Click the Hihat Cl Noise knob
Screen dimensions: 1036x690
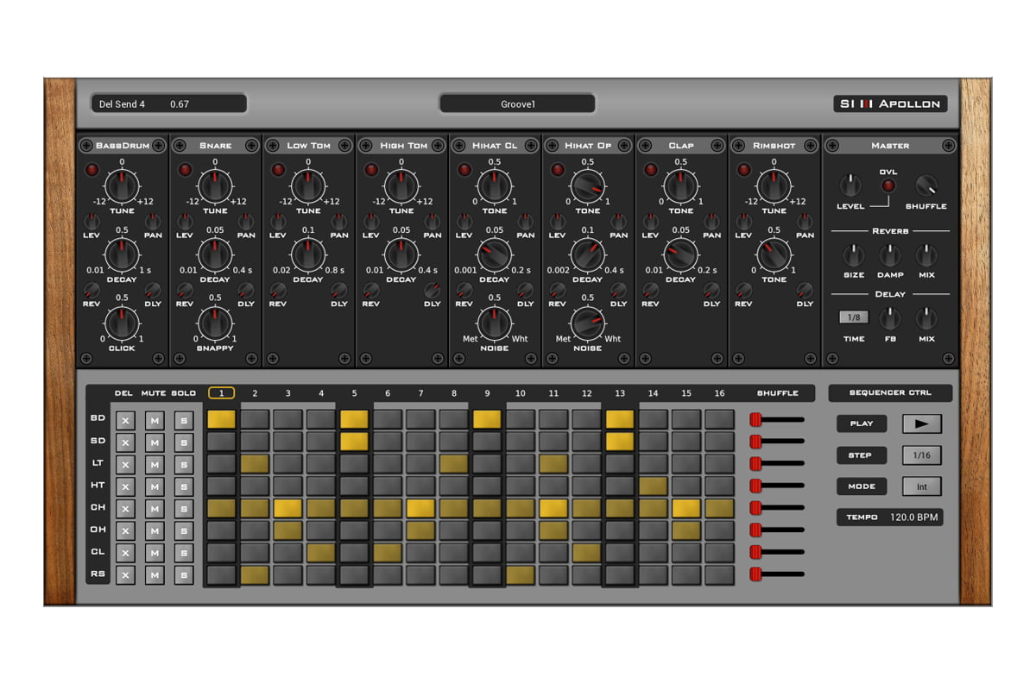pos(495,323)
